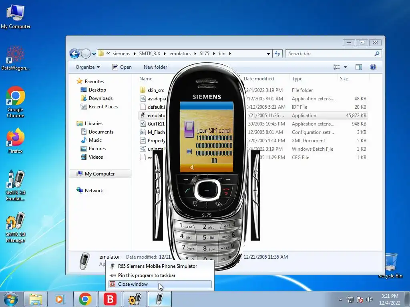The height and width of the screenshot is (307, 410).
Task: Open the Organize dropdown menu
Action: coord(88,67)
